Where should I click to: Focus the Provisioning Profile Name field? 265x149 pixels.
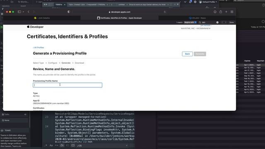tap(67, 85)
